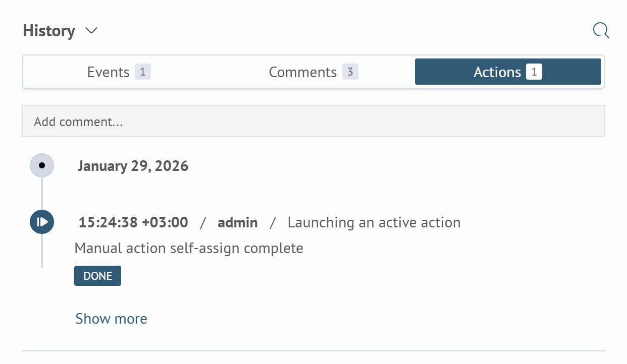Click the Comments counter badge showing 3
The image size is (627, 364).
click(350, 72)
